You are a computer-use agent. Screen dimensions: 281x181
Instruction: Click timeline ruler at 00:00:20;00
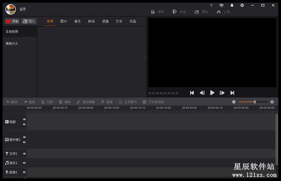(189, 108)
